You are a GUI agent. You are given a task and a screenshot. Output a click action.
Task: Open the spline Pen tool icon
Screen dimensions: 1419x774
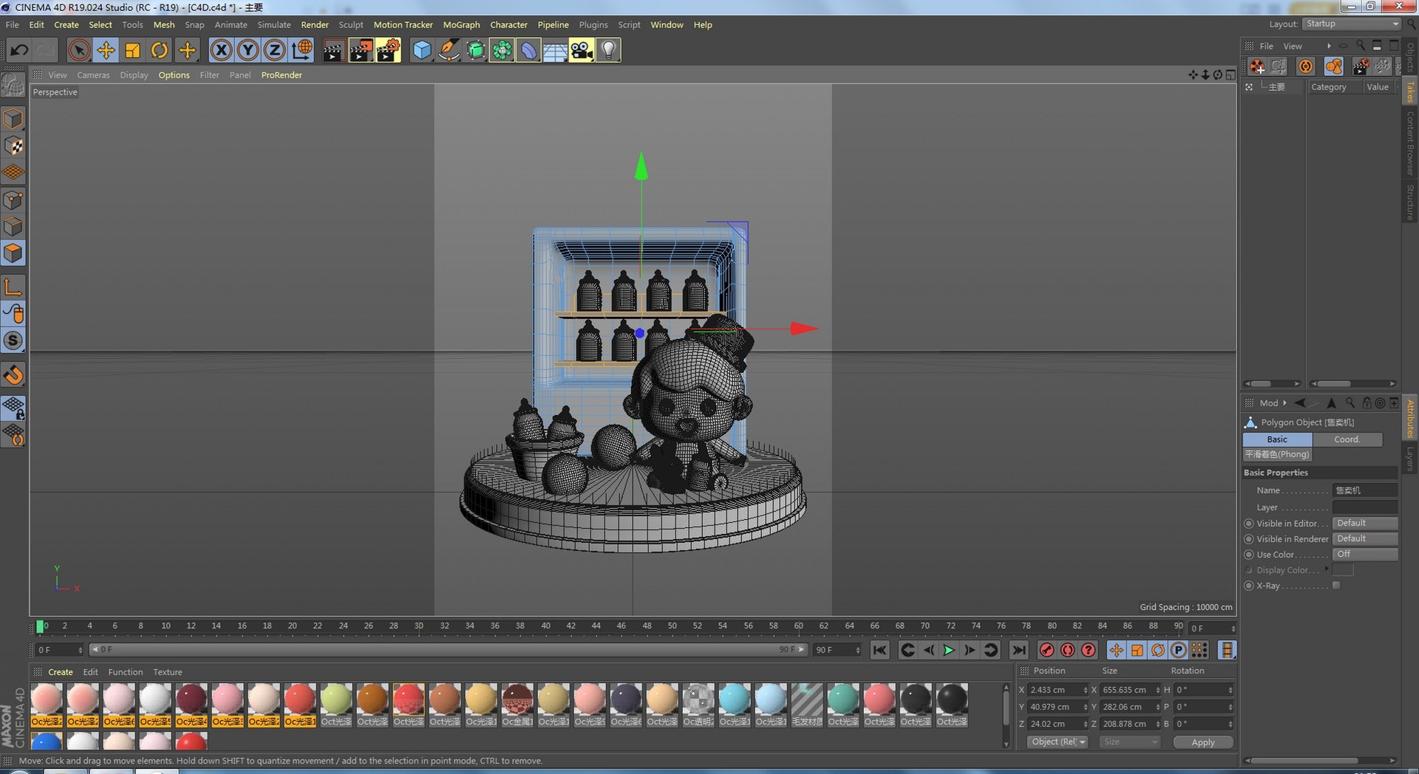pos(448,50)
